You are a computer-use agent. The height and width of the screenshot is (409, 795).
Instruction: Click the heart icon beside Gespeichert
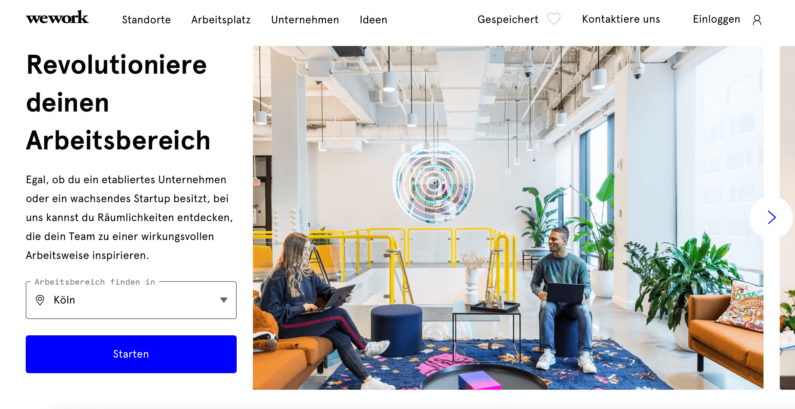(x=554, y=19)
